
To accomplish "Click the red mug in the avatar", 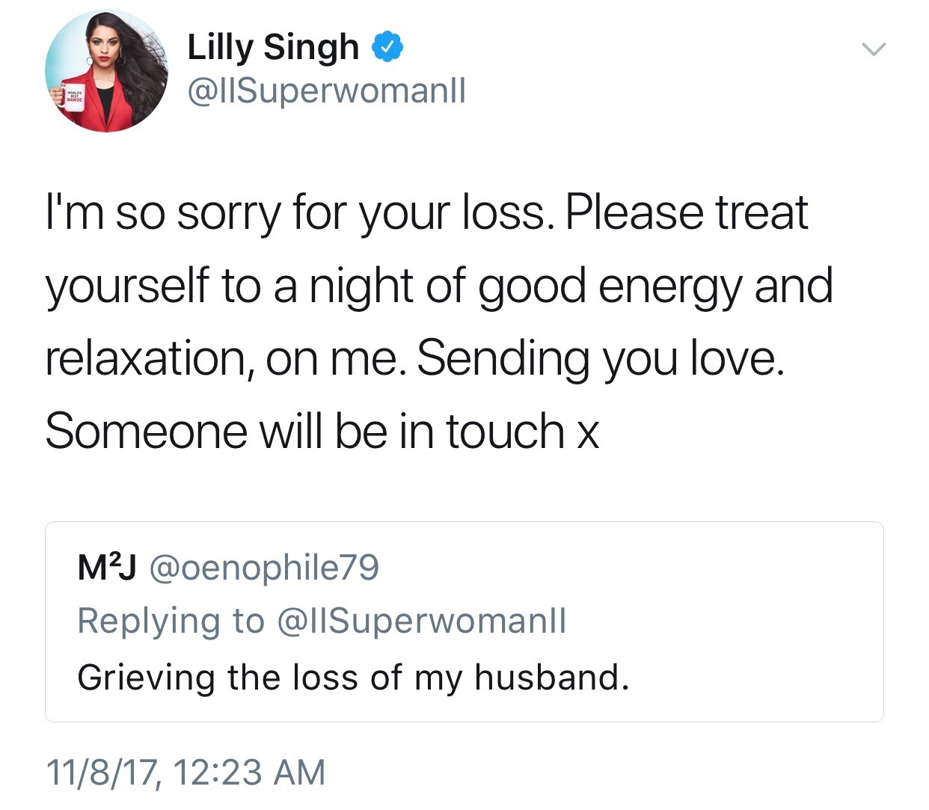I will tap(73, 99).
